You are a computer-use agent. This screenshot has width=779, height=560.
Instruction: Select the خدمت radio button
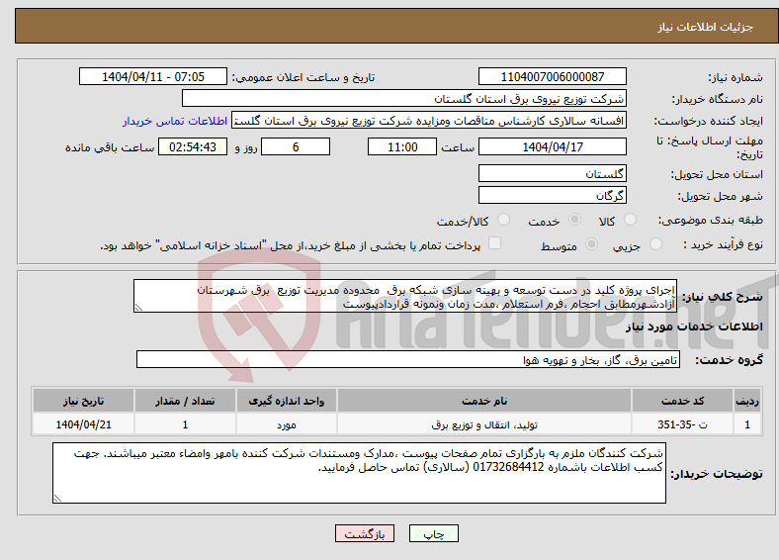pyautogui.click(x=574, y=220)
